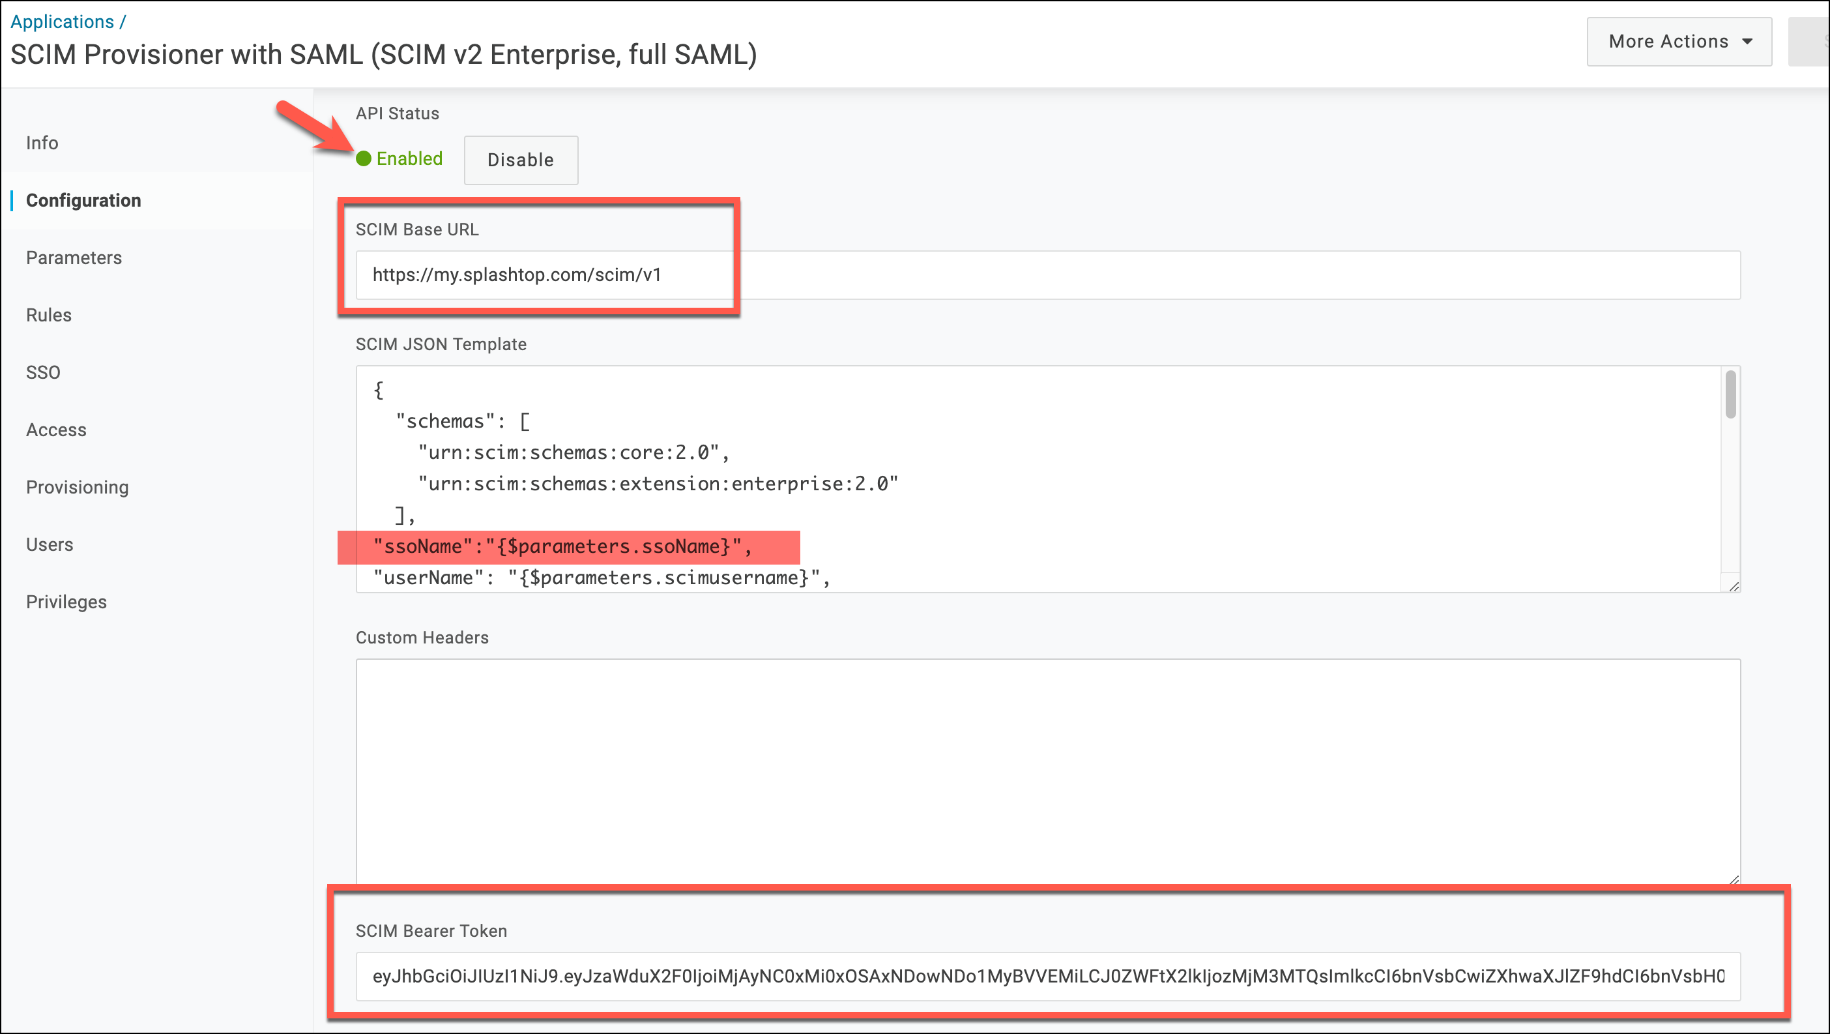Image resolution: width=1830 pixels, height=1034 pixels.
Task: Click the SCIM JSON Template label
Action: 441,344
